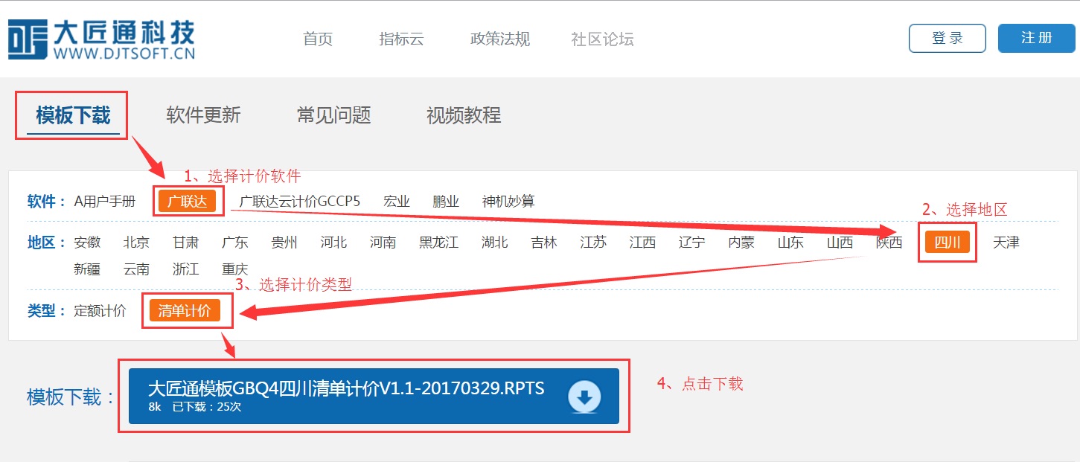This screenshot has height=462, width=1080.
Task: Open the 指标云 nav item
Action: tap(401, 39)
